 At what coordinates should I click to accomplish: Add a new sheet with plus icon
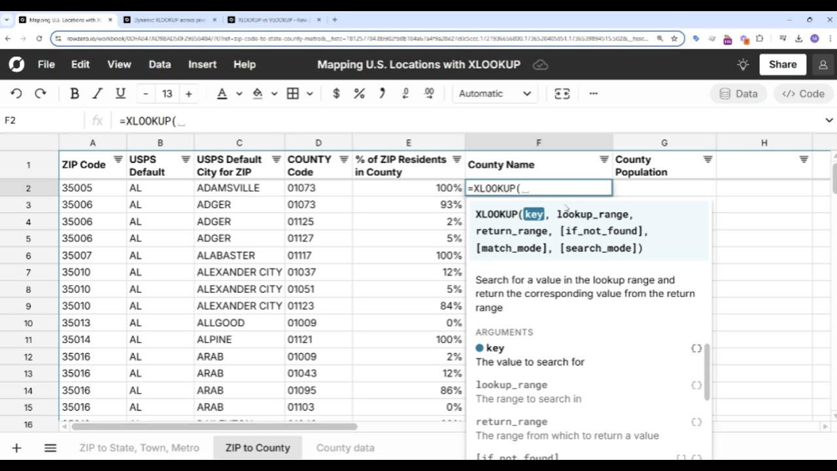[x=16, y=448]
